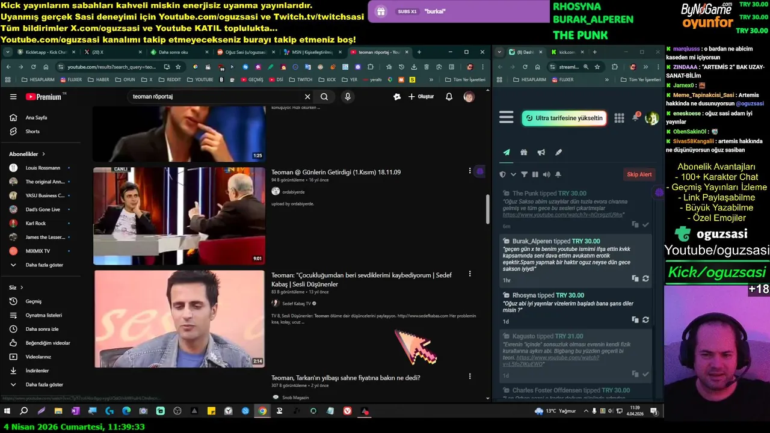The width and height of the screenshot is (770, 433).
Task: Select the megaphone tab in Streamlabs
Action: point(541,153)
